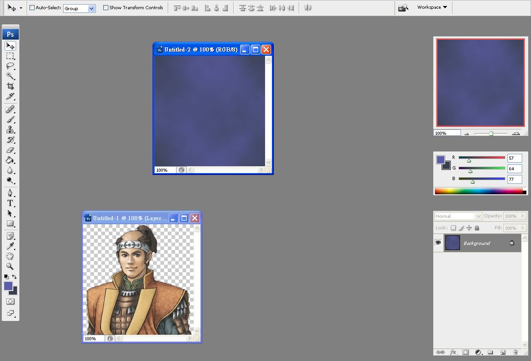Select the Path Selection tool
Image resolution: width=531 pixels, height=361 pixels.
10,213
